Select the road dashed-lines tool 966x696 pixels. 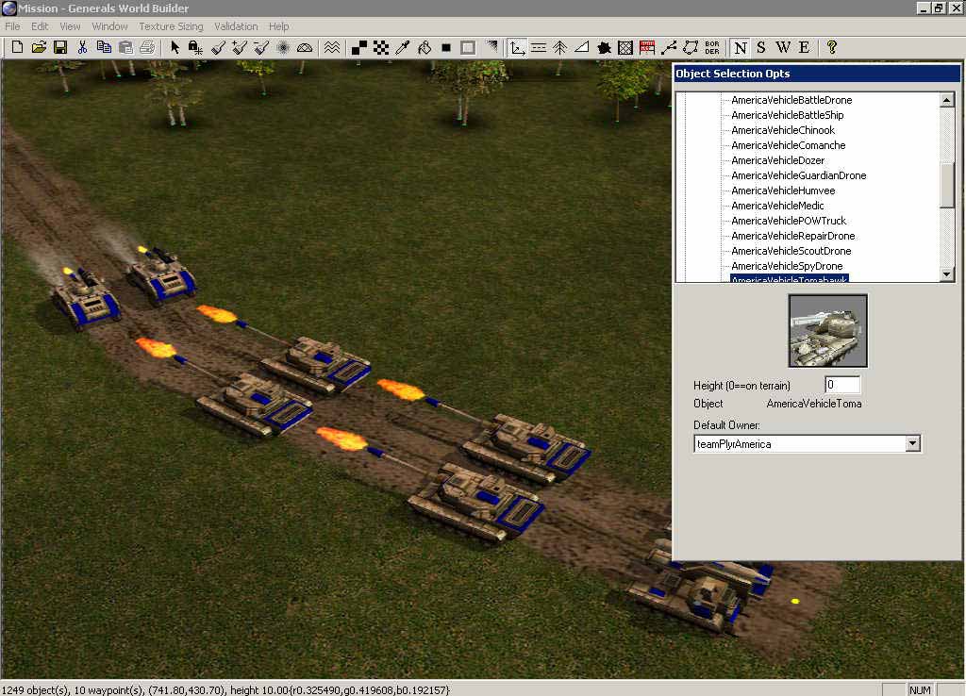point(539,47)
